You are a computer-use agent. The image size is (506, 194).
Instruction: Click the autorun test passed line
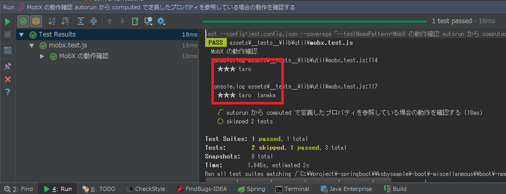coord(350,113)
